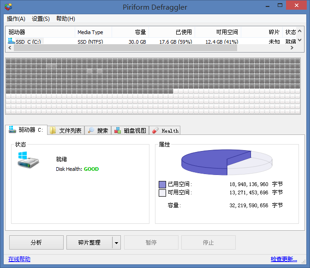Click the SSD (NTFS) media type cell
Screen dimensions: 310x268
90,42
